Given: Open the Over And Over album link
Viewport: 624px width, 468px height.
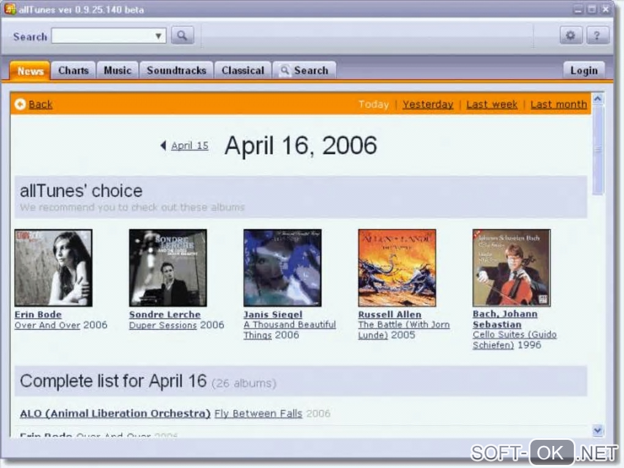Looking at the screenshot, I should point(47,325).
